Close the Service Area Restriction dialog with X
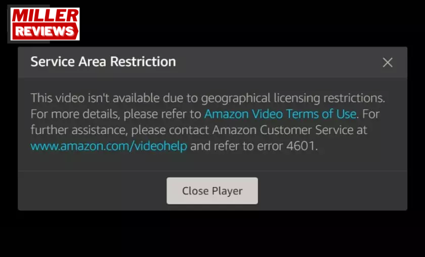This screenshot has height=257, width=425. (x=388, y=62)
